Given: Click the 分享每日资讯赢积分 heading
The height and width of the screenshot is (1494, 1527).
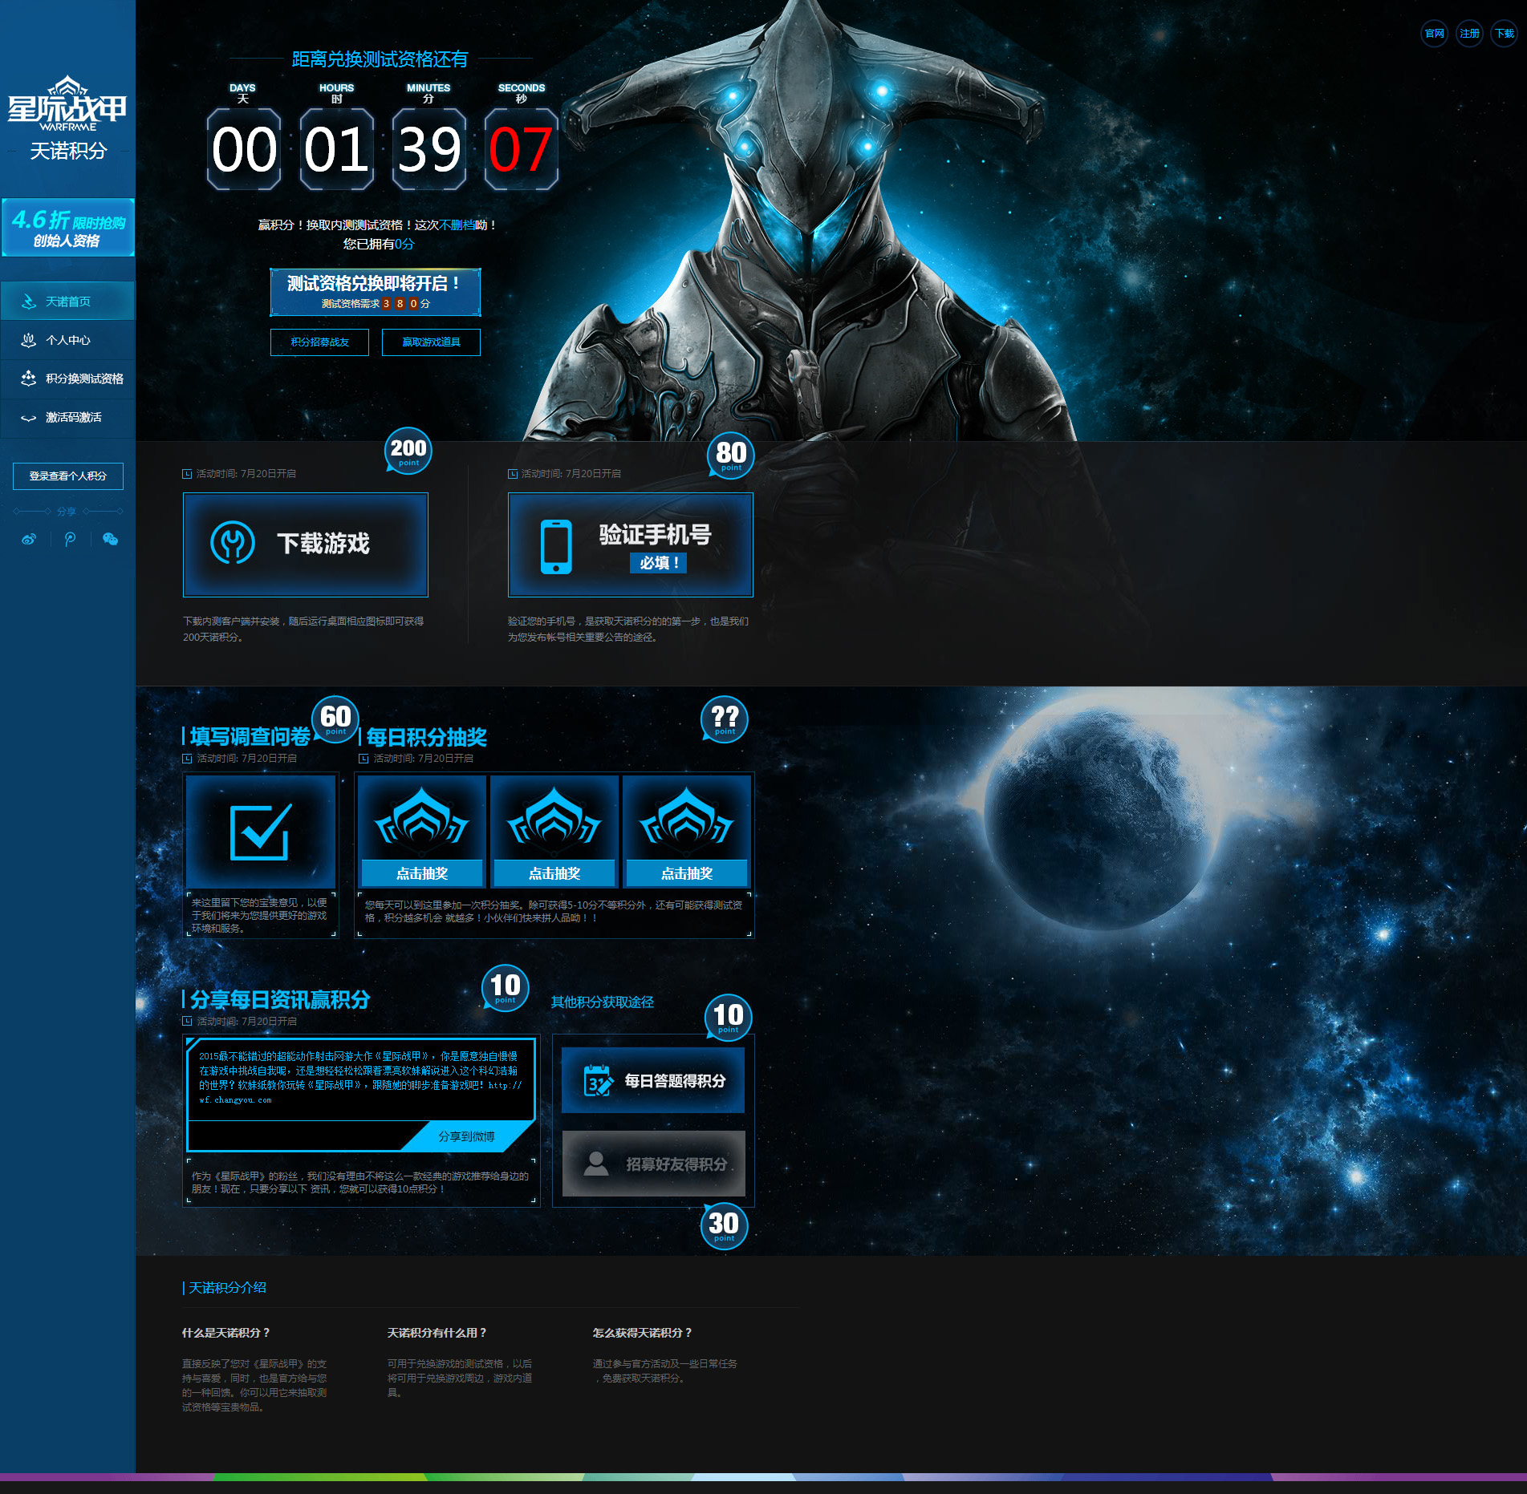Looking at the screenshot, I should (280, 1000).
